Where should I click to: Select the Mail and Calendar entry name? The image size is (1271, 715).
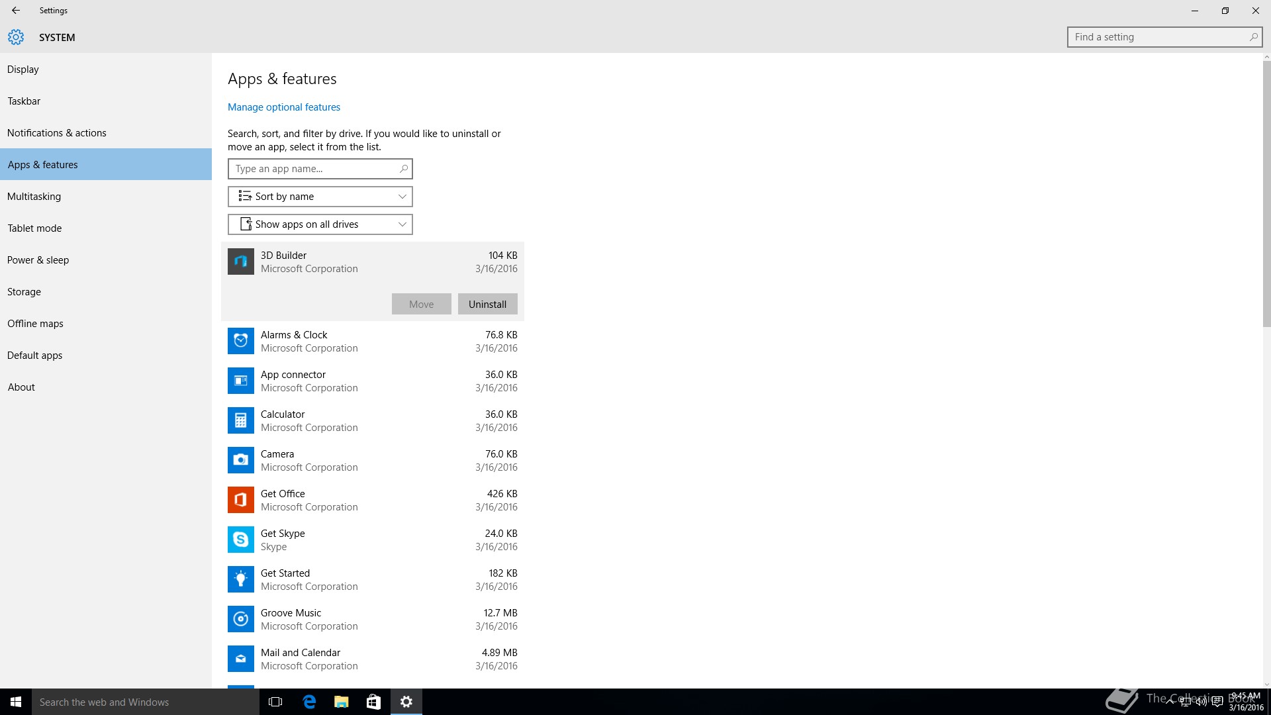pos(301,653)
